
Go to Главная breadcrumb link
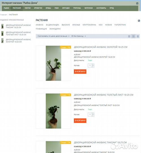[x=3, y=15]
